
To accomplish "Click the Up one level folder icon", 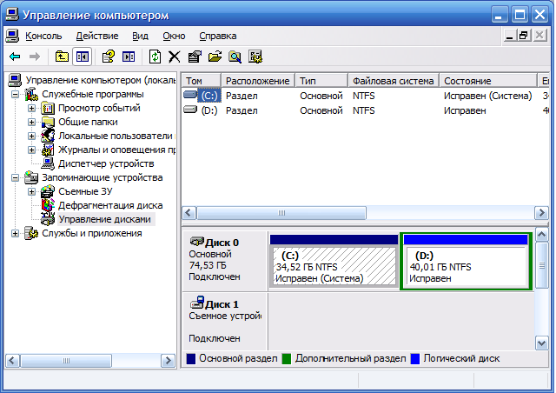I will (62, 57).
